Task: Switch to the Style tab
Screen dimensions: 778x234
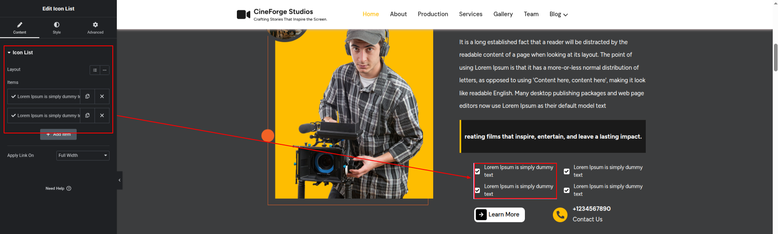Action: (57, 28)
